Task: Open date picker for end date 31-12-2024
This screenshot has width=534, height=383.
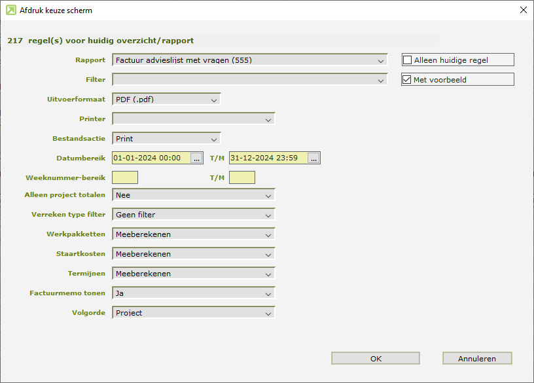Action: 313,158
